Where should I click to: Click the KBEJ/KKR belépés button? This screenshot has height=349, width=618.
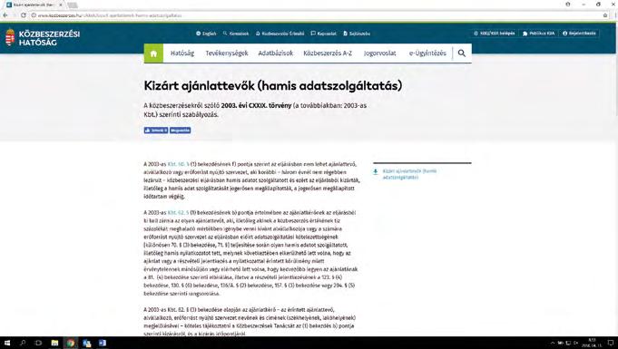click(495, 34)
